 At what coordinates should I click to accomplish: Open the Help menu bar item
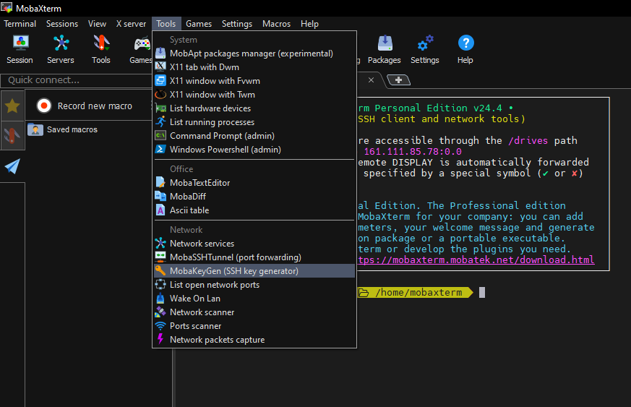point(309,24)
